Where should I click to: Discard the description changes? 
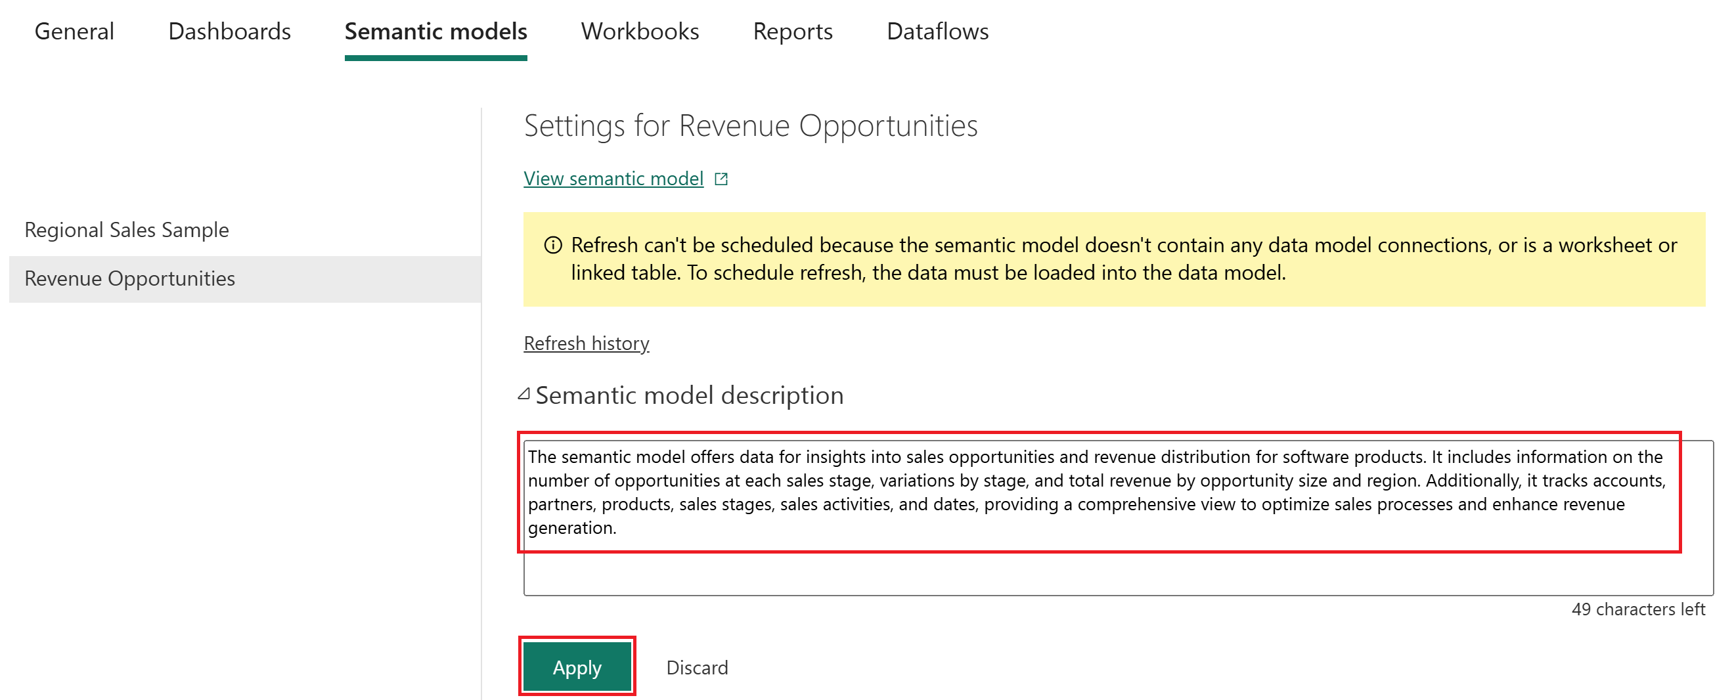(x=697, y=667)
